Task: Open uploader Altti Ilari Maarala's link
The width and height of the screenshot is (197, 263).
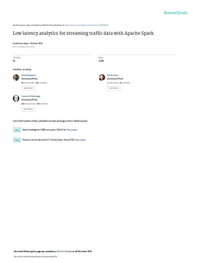Action: point(64,251)
